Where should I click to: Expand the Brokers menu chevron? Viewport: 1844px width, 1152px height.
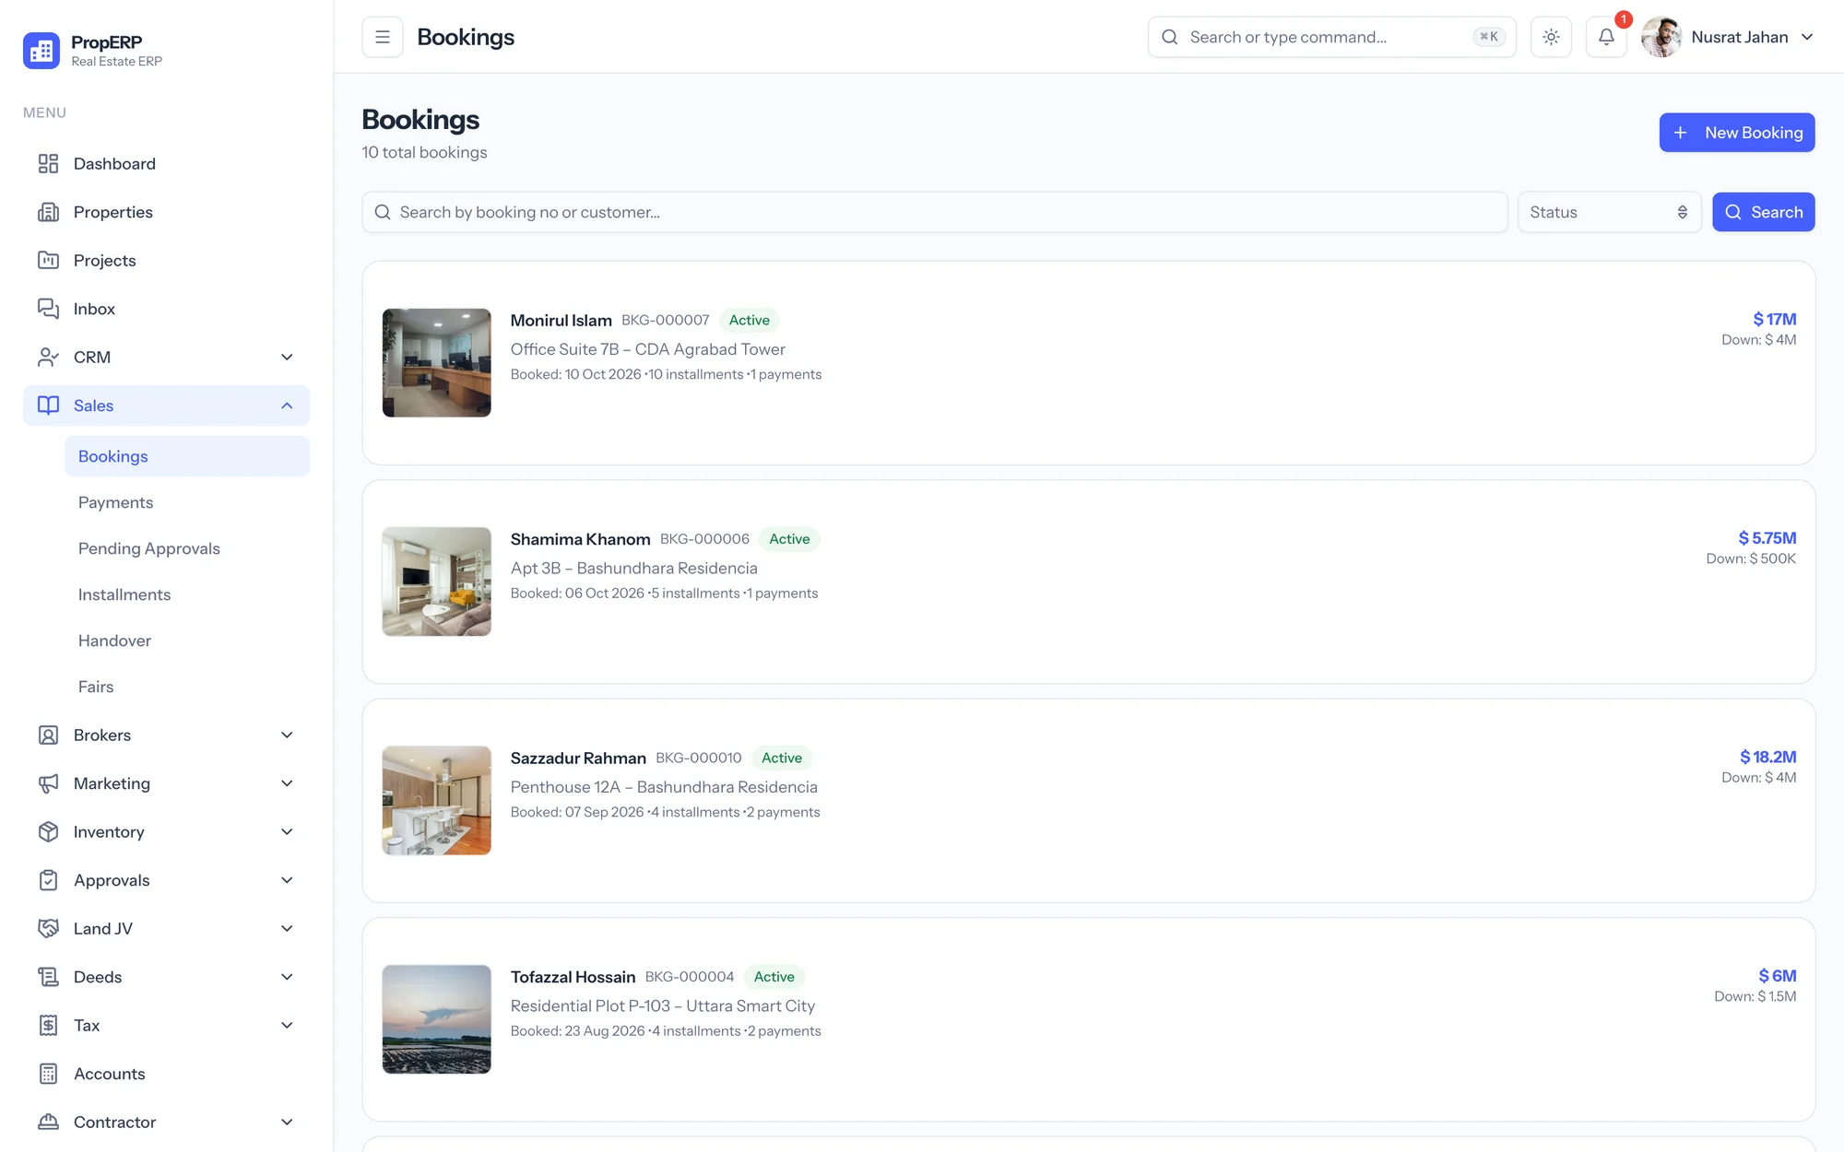tap(287, 735)
